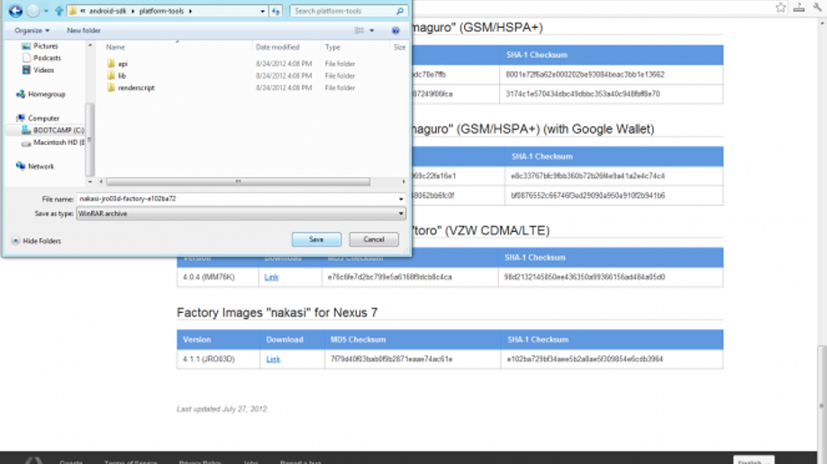Screen dimensions: 827x464
Task: Select the BOOTCAMP (C:) drive
Action: [x=58, y=130]
